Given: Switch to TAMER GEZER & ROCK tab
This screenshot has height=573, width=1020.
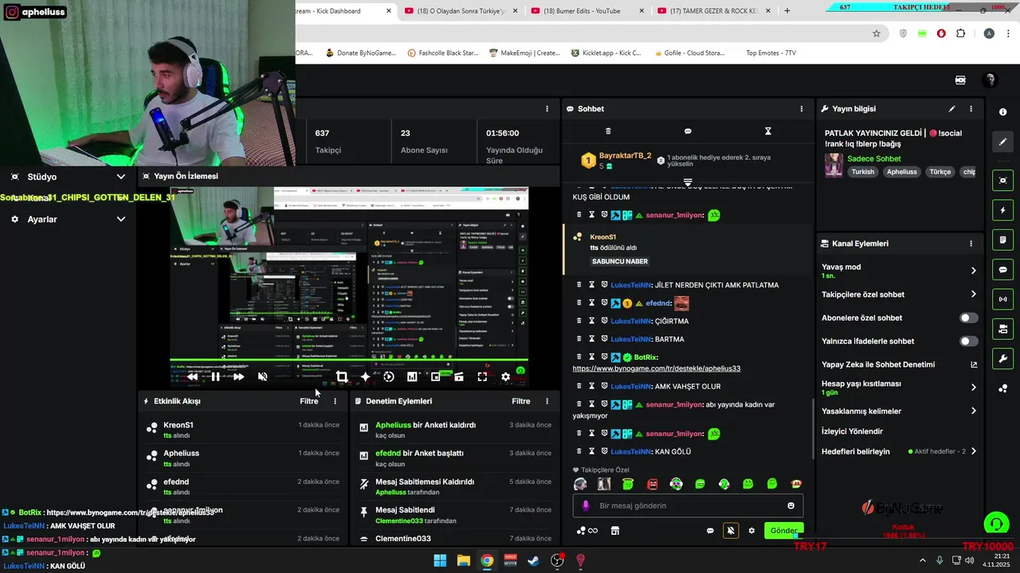Looking at the screenshot, I should click(x=712, y=11).
